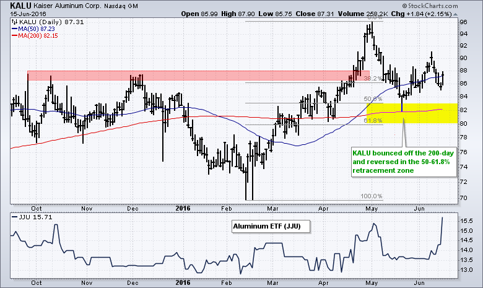Click the Dec label under main price chart
This screenshot has height=288, width=483.
(133, 209)
